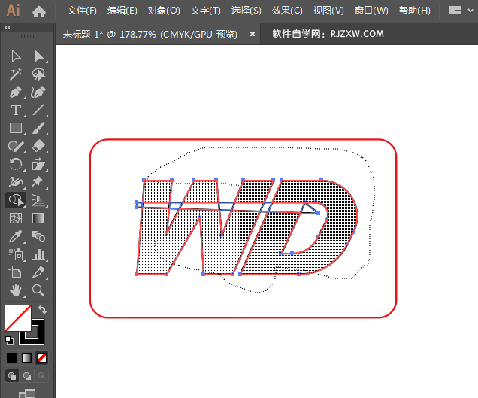The height and width of the screenshot is (398, 478).
Task: Open the arrange documents layout button
Action: pyautogui.click(x=455, y=11)
